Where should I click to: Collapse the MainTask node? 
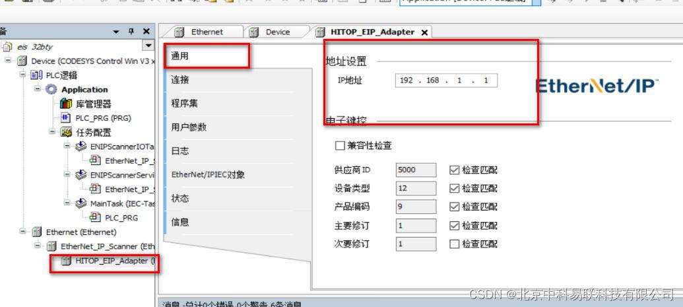tap(67, 202)
